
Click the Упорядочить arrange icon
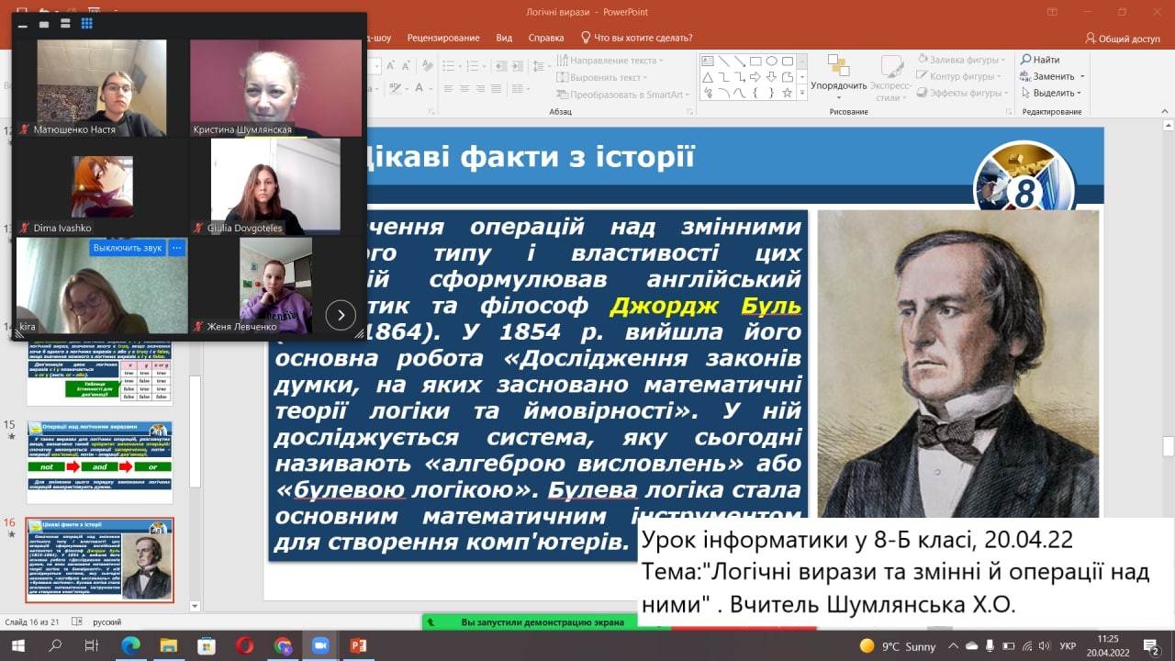pos(838,66)
